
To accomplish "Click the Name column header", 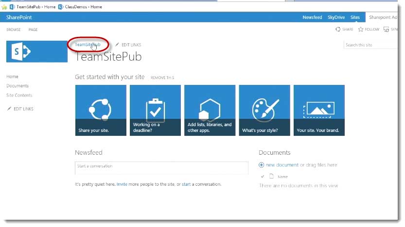I will coord(282,177).
